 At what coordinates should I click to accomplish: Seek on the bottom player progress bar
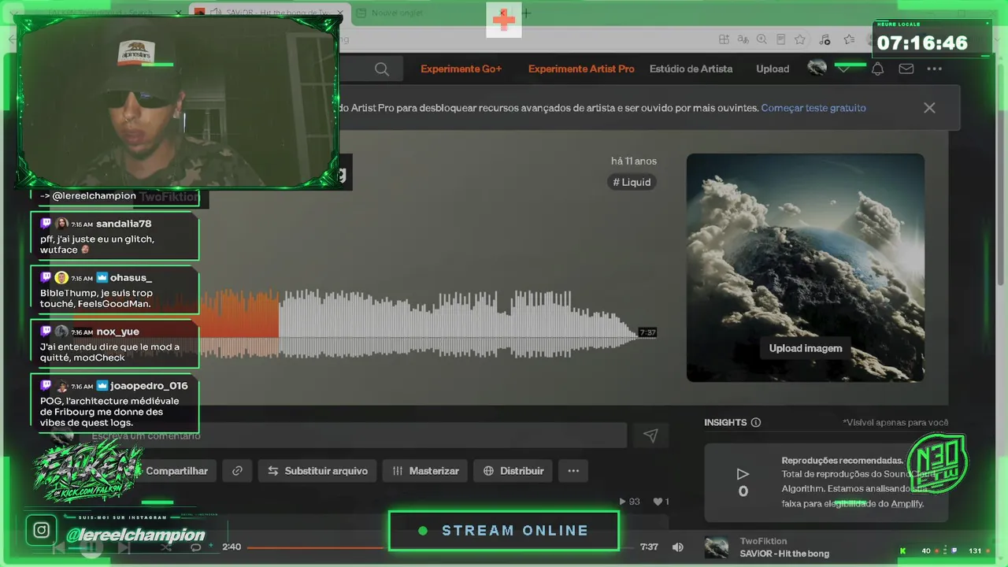(x=440, y=547)
